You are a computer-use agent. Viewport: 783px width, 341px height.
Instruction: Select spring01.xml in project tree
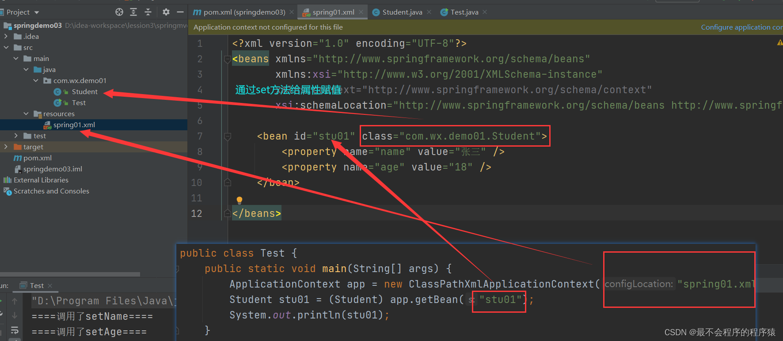(x=74, y=125)
